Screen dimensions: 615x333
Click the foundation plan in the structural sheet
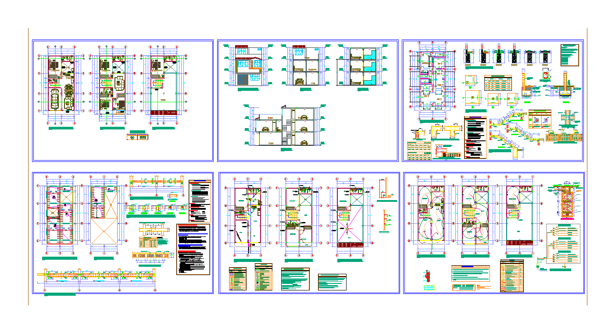[432, 80]
